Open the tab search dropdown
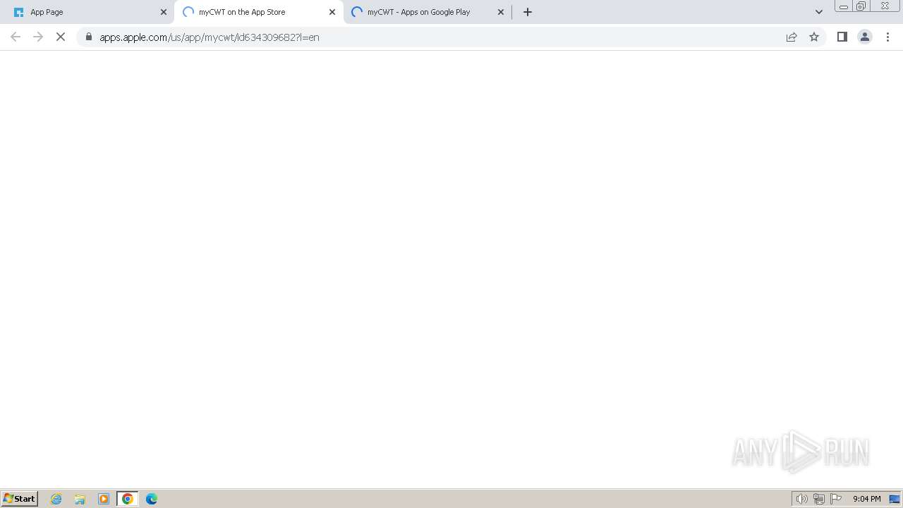Screen dimensions: 903x508 pos(819,12)
